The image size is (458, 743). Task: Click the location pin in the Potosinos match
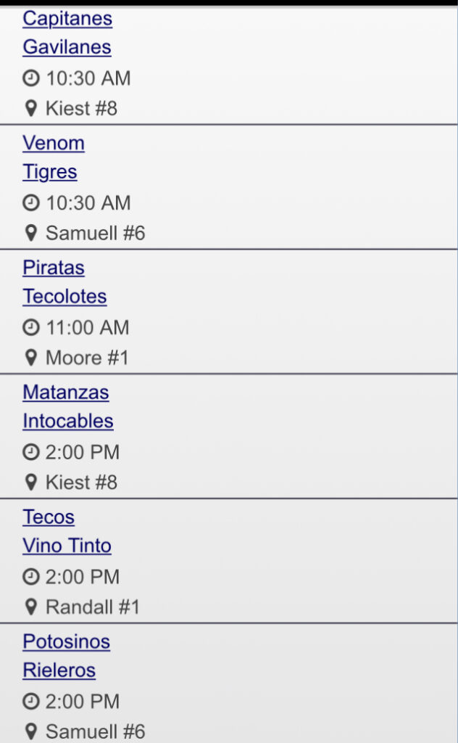pyautogui.click(x=30, y=732)
